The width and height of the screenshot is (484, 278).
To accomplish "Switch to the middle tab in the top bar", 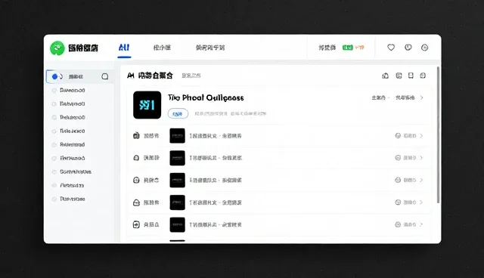I will 162,48.
